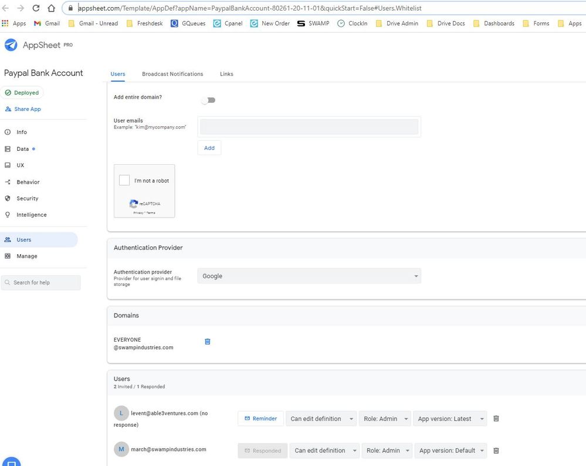The height and width of the screenshot is (466, 586).
Task: Remove user march@swampindustries.com with trash icon
Action: tap(496, 451)
